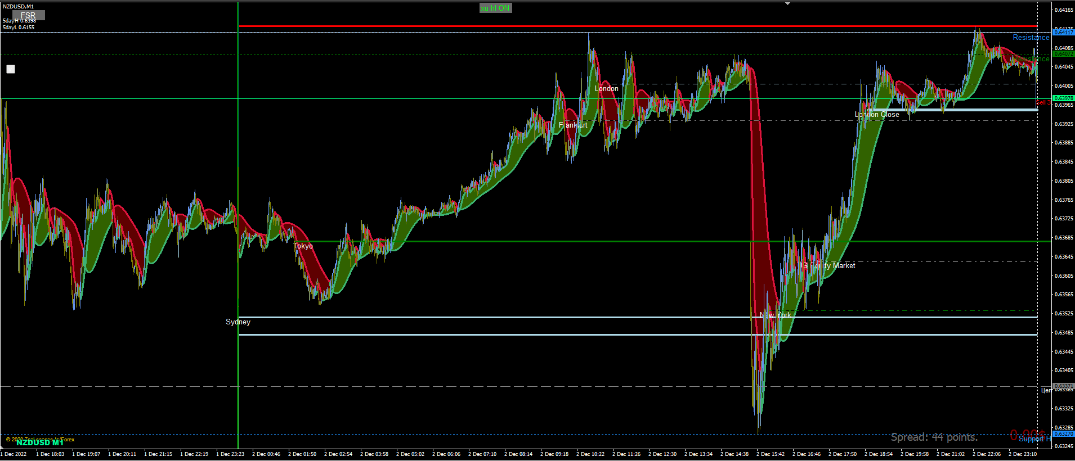Select the Tokyo session label
This screenshot has height=461, width=1075.
[303, 246]
